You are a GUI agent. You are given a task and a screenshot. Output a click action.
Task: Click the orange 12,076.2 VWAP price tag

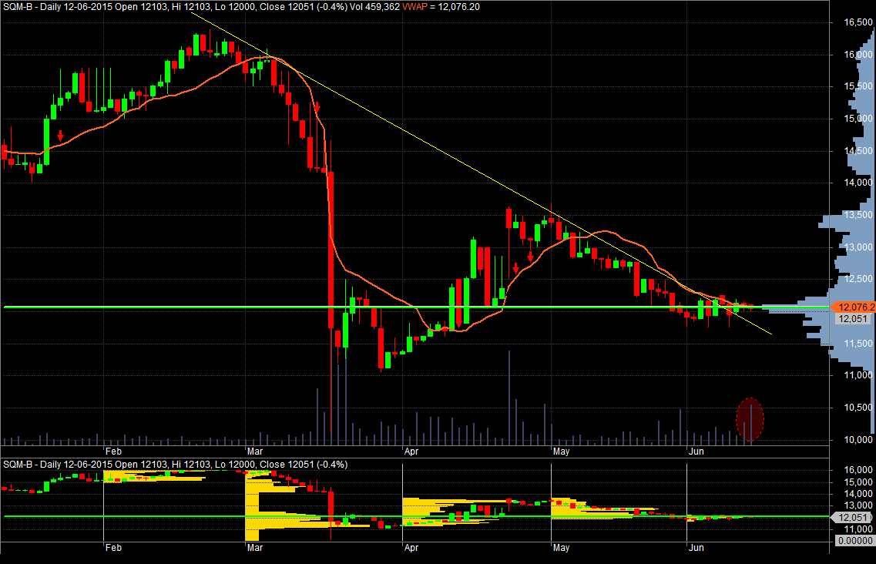pyautogui.click(x=853, y=307)
